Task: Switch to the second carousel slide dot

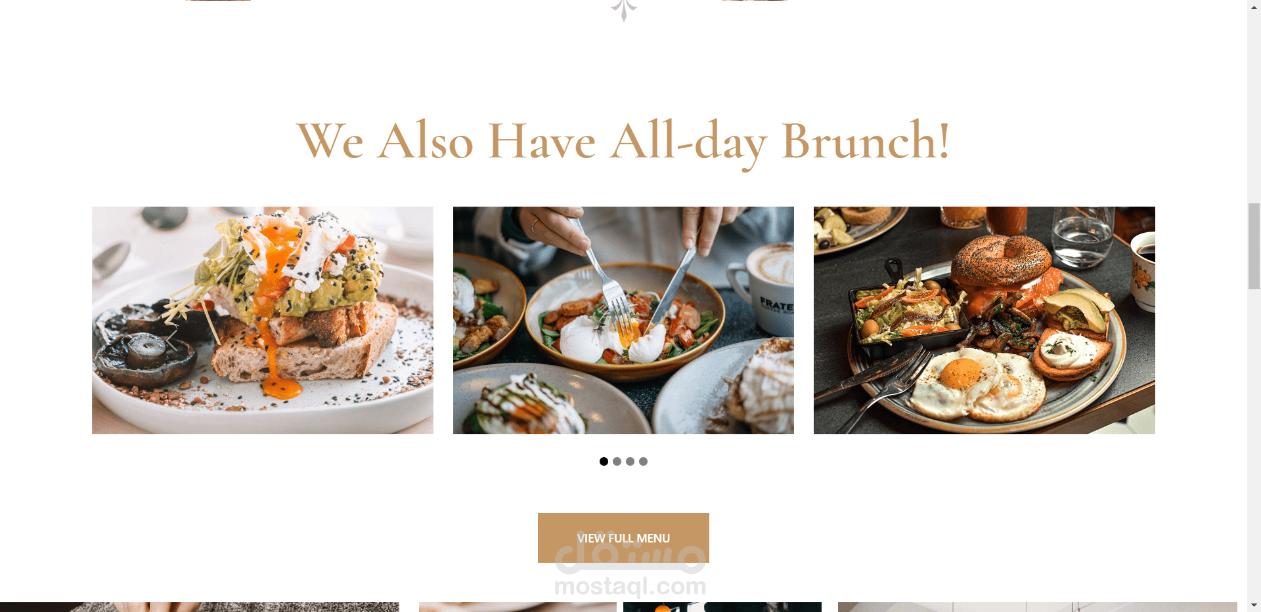Action: pos(617,461)
